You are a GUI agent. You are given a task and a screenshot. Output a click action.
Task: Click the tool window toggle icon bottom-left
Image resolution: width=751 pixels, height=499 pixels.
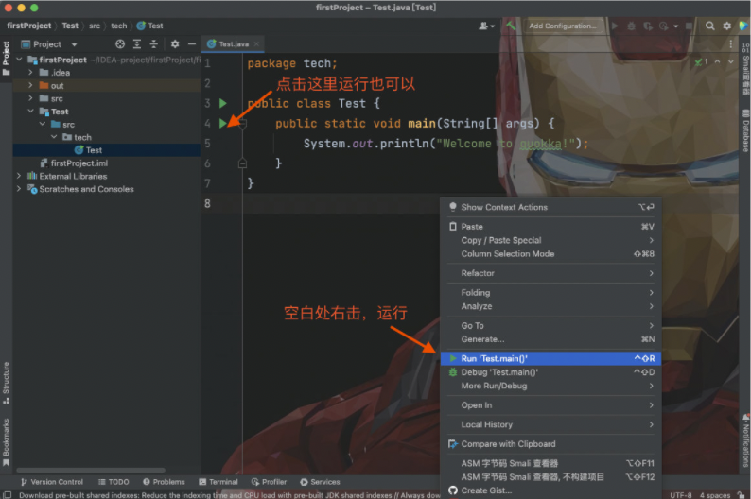pos(8,494)
